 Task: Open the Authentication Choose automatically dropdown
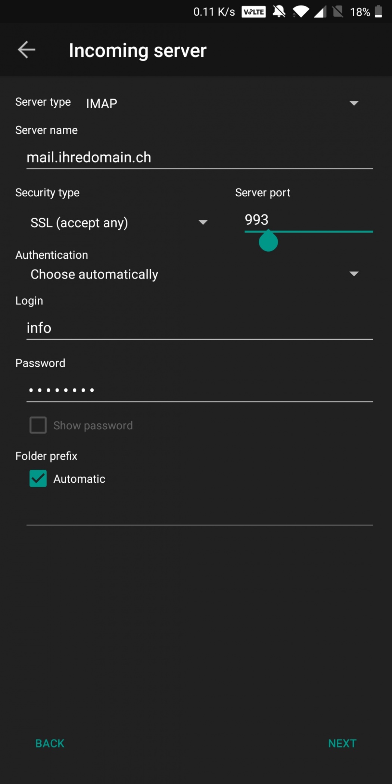[194, 274]
